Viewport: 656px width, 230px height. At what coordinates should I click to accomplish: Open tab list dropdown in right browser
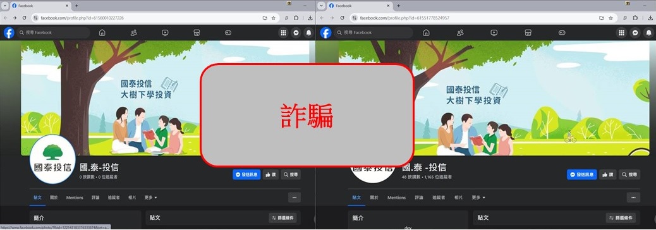point(321,6)
